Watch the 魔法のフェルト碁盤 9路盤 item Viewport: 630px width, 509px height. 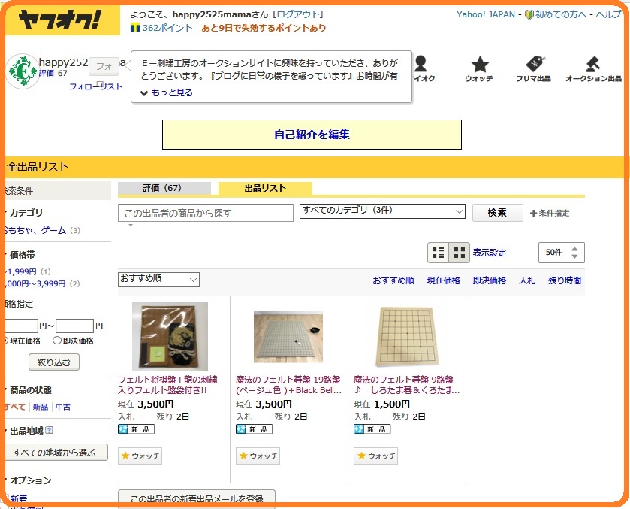coord(375,456)
